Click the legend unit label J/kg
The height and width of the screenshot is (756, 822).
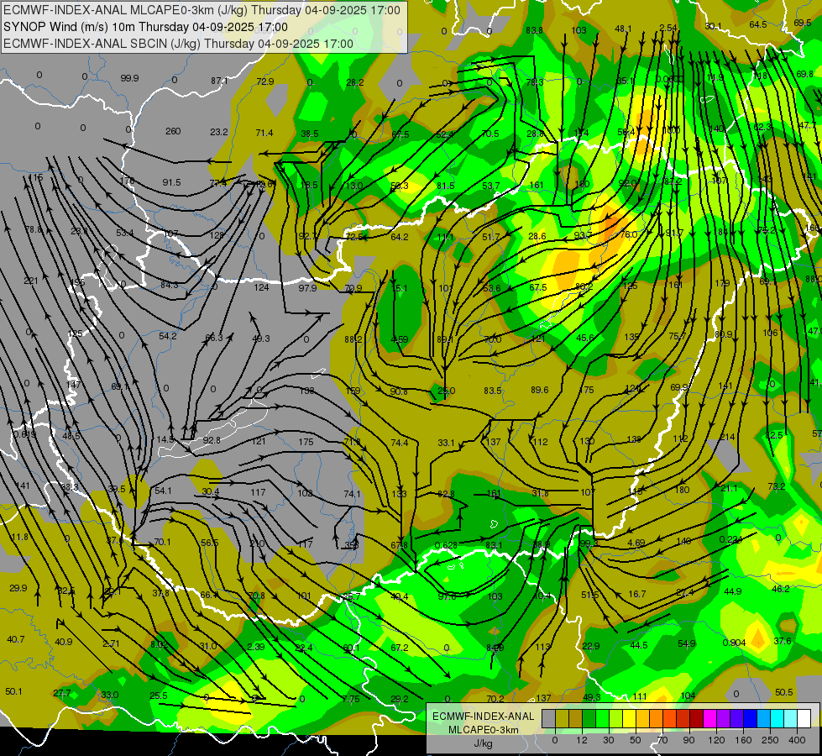point(484,743)
